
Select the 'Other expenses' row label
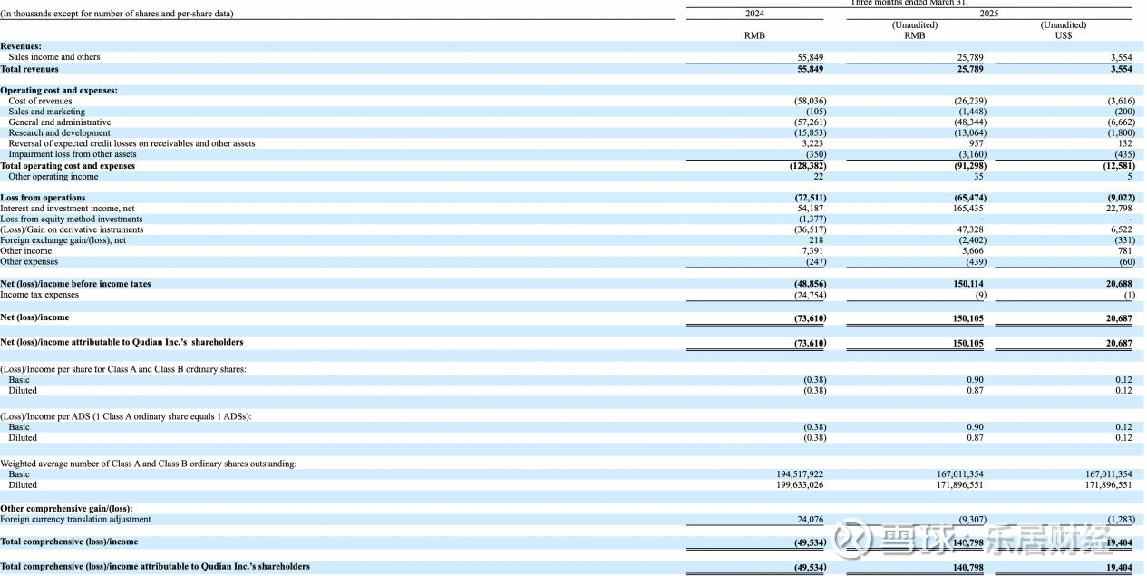[x=29, y=262]
